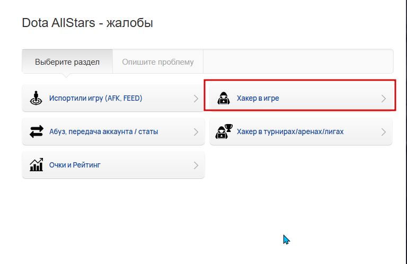Click the rising bar chart icon for Очки и Рейтинг
407x264 pixels.
coord(37,165)
